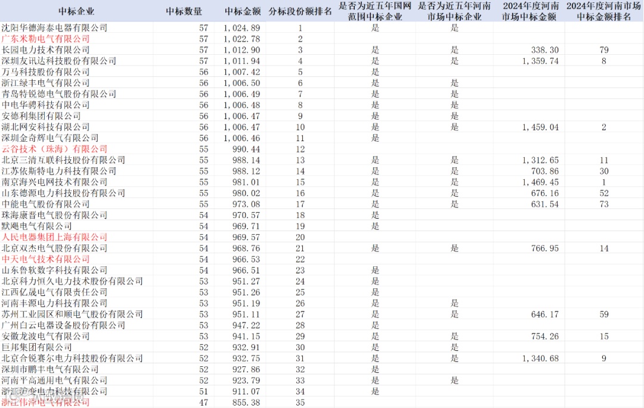Click cell 深圳市鹏丰电气有限公司
644x408 pixels.
(50, 369)
